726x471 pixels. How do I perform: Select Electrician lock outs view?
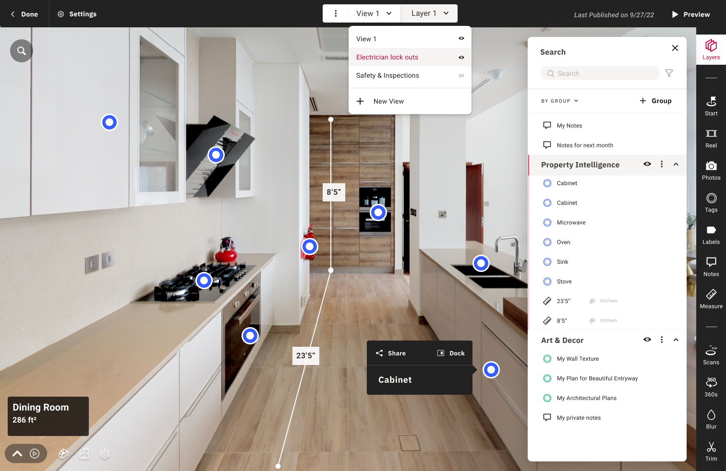coord(387,57)
